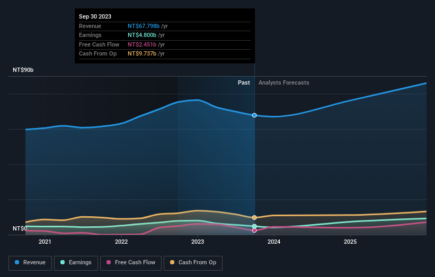Click the NT$2.451b free cash flow value
435x277 pixels.
tap(142, 44)
